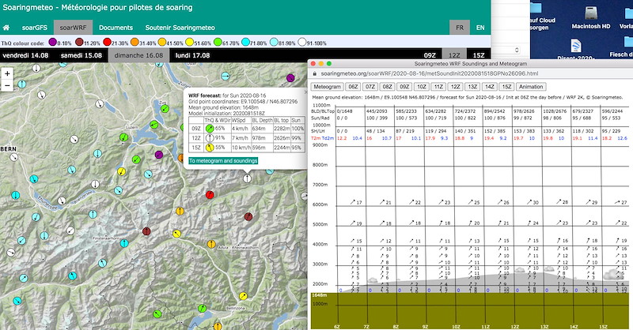The image size is (633, 330).
Task: Zoom in on the map
Action: click(7, 73)
